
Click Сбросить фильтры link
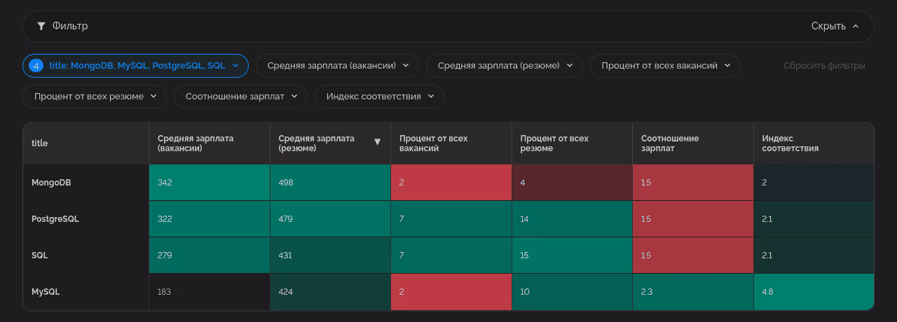(824, 65)
